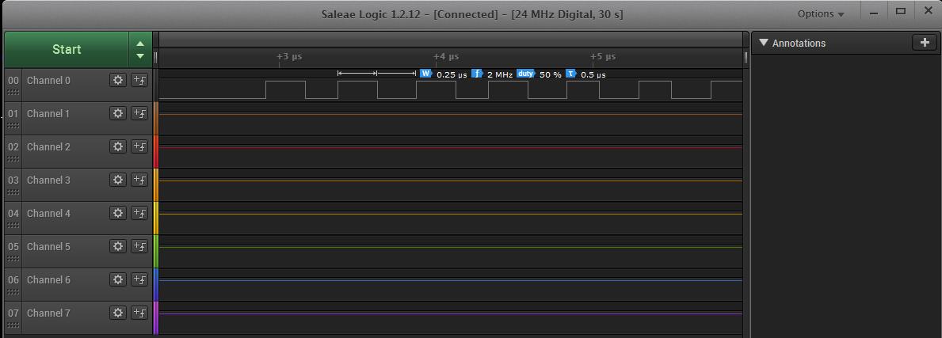Open capture settings arrows beside Start

140,49
